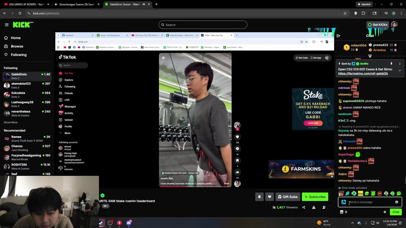Open browser media controls icon
This screenshot has height=228, width=406.
click(386, 13)
